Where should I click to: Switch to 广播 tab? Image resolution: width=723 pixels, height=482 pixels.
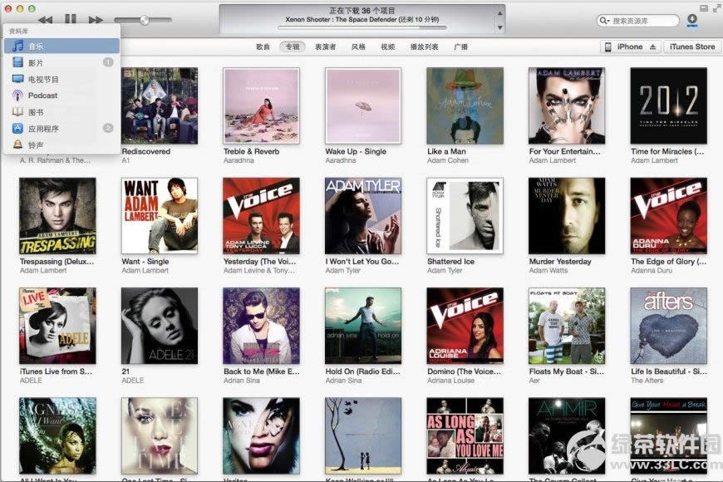click(x=460, y=47)
